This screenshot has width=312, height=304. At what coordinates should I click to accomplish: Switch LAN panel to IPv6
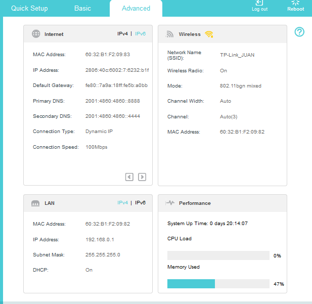tap(140, 203)
